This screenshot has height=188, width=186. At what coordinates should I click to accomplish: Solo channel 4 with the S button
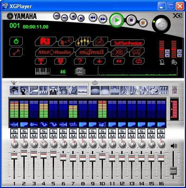pyautogui.click(x=43, y=131)
